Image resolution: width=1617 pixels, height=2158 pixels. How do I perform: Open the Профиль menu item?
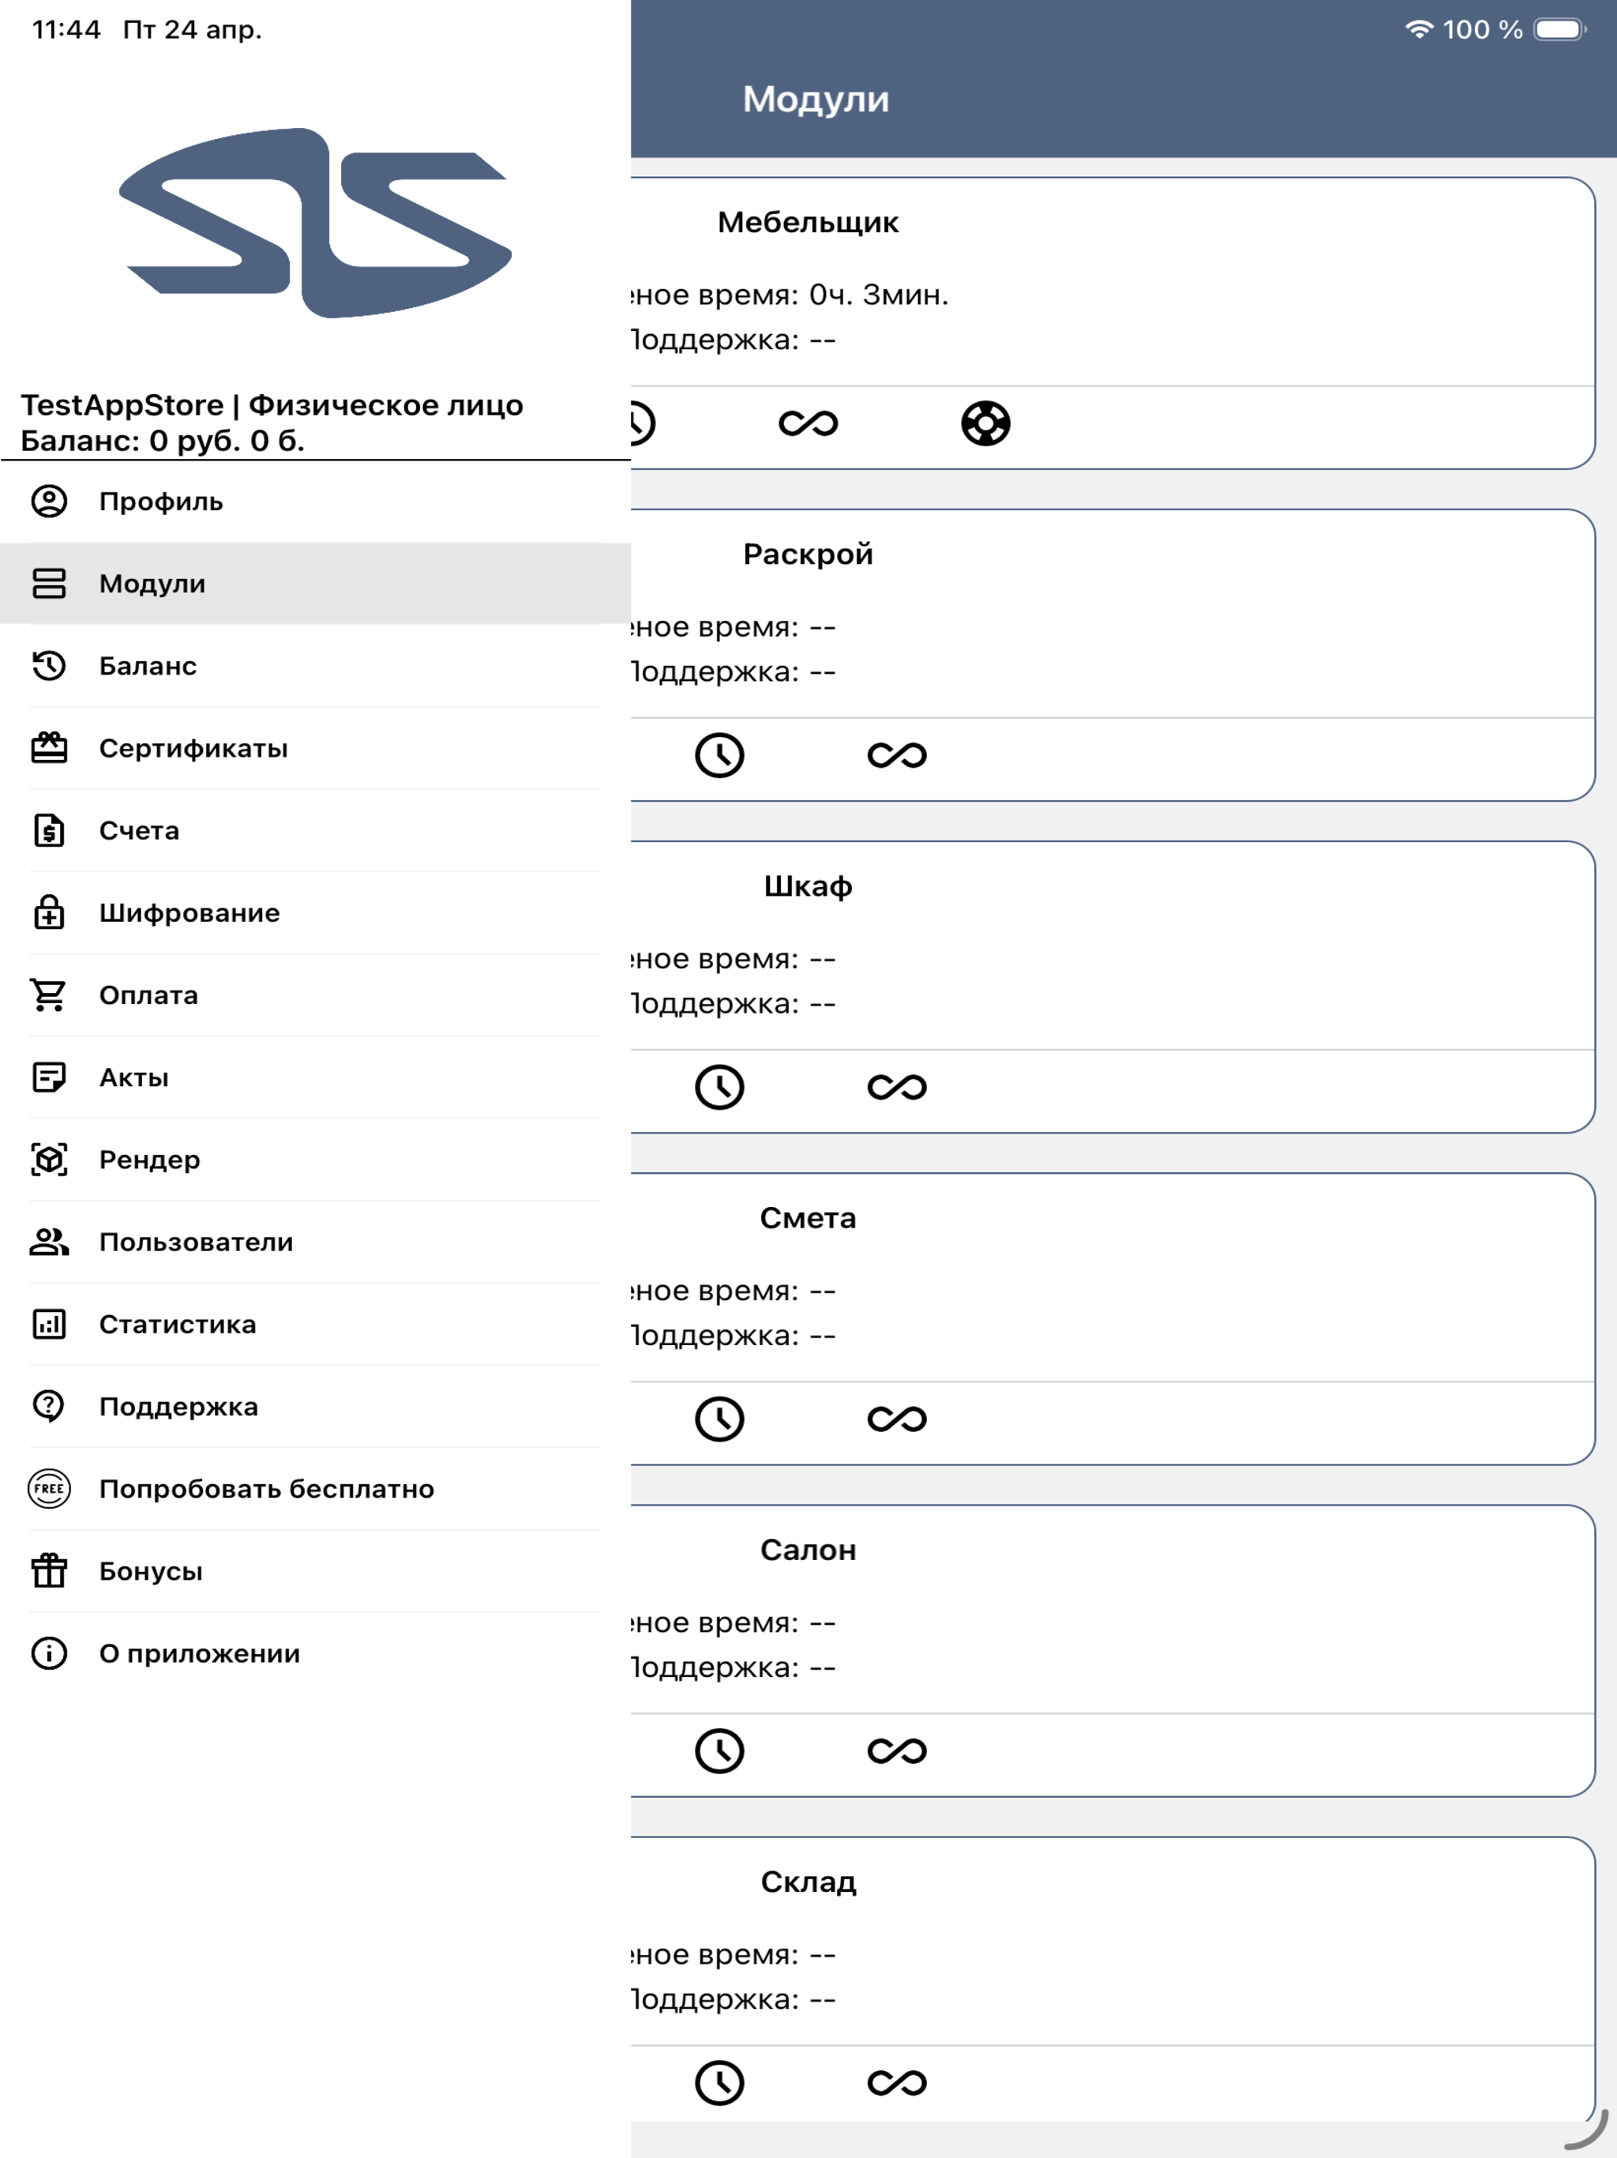click(x=315, y=502)
